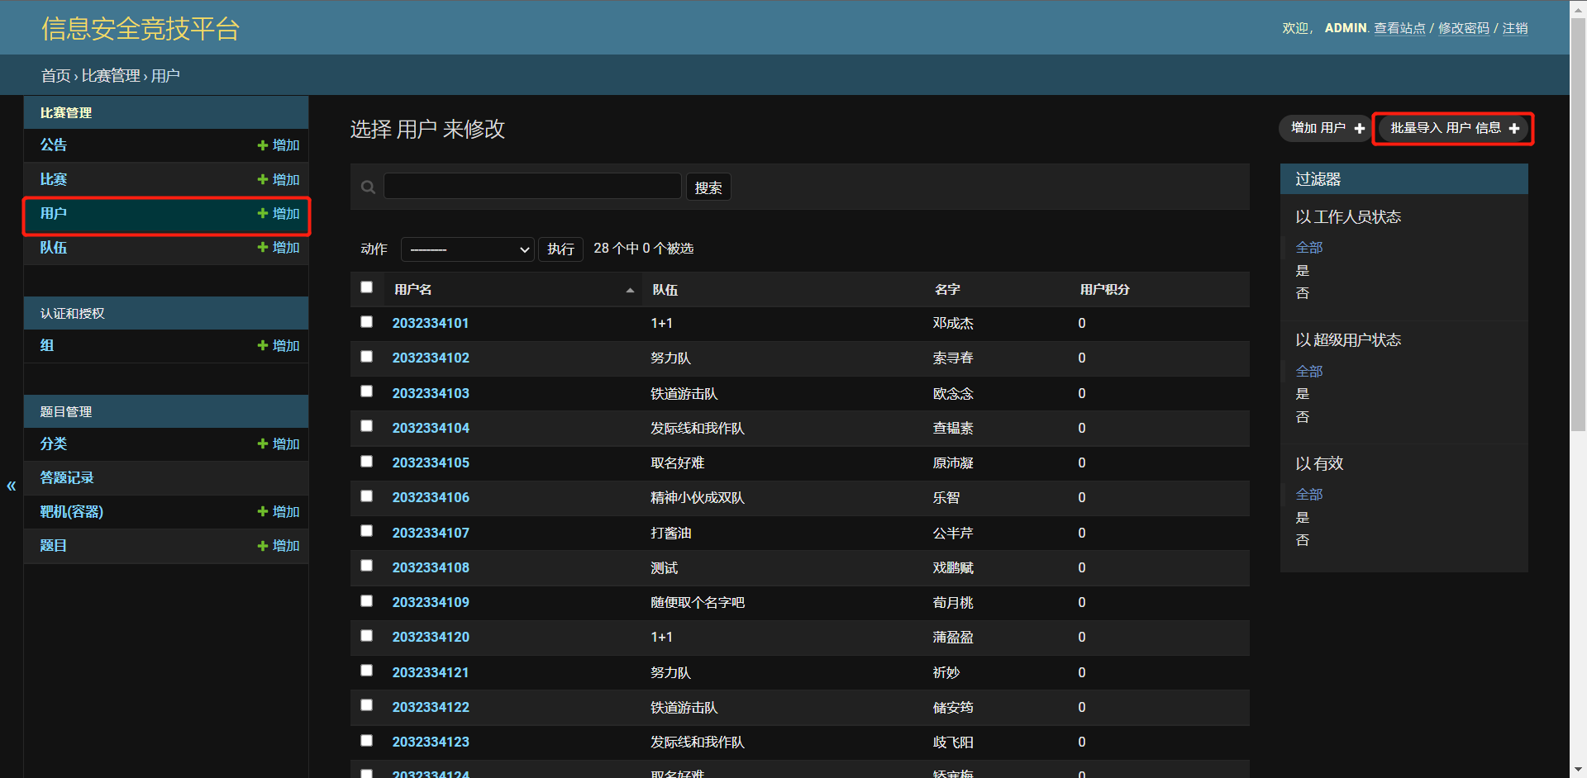The height and width of the screenshot is (778, 1587).
Task: Click the 比赛管理 breadcrumb link
Action: click(x=111, y=76)
